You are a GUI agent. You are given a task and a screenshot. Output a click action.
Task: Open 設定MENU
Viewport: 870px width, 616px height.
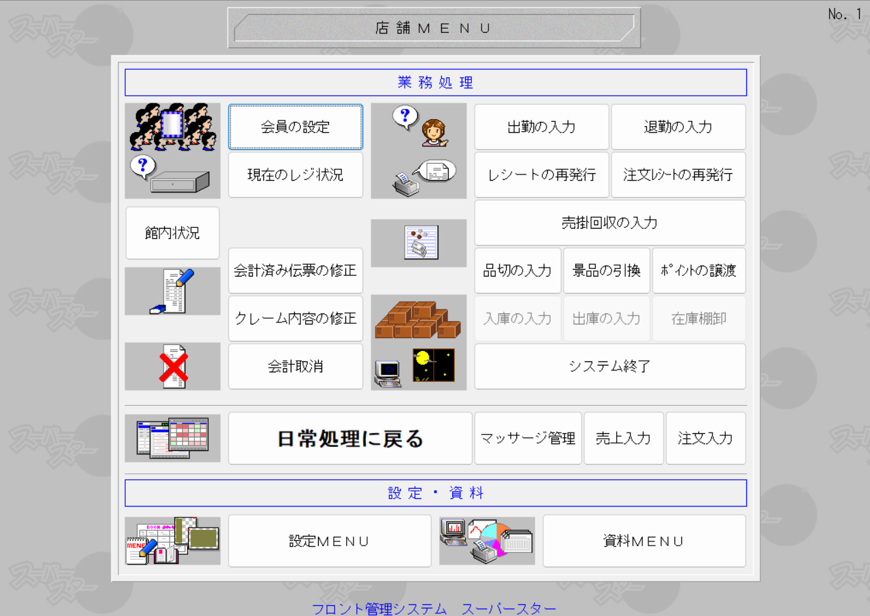[330, 541]
